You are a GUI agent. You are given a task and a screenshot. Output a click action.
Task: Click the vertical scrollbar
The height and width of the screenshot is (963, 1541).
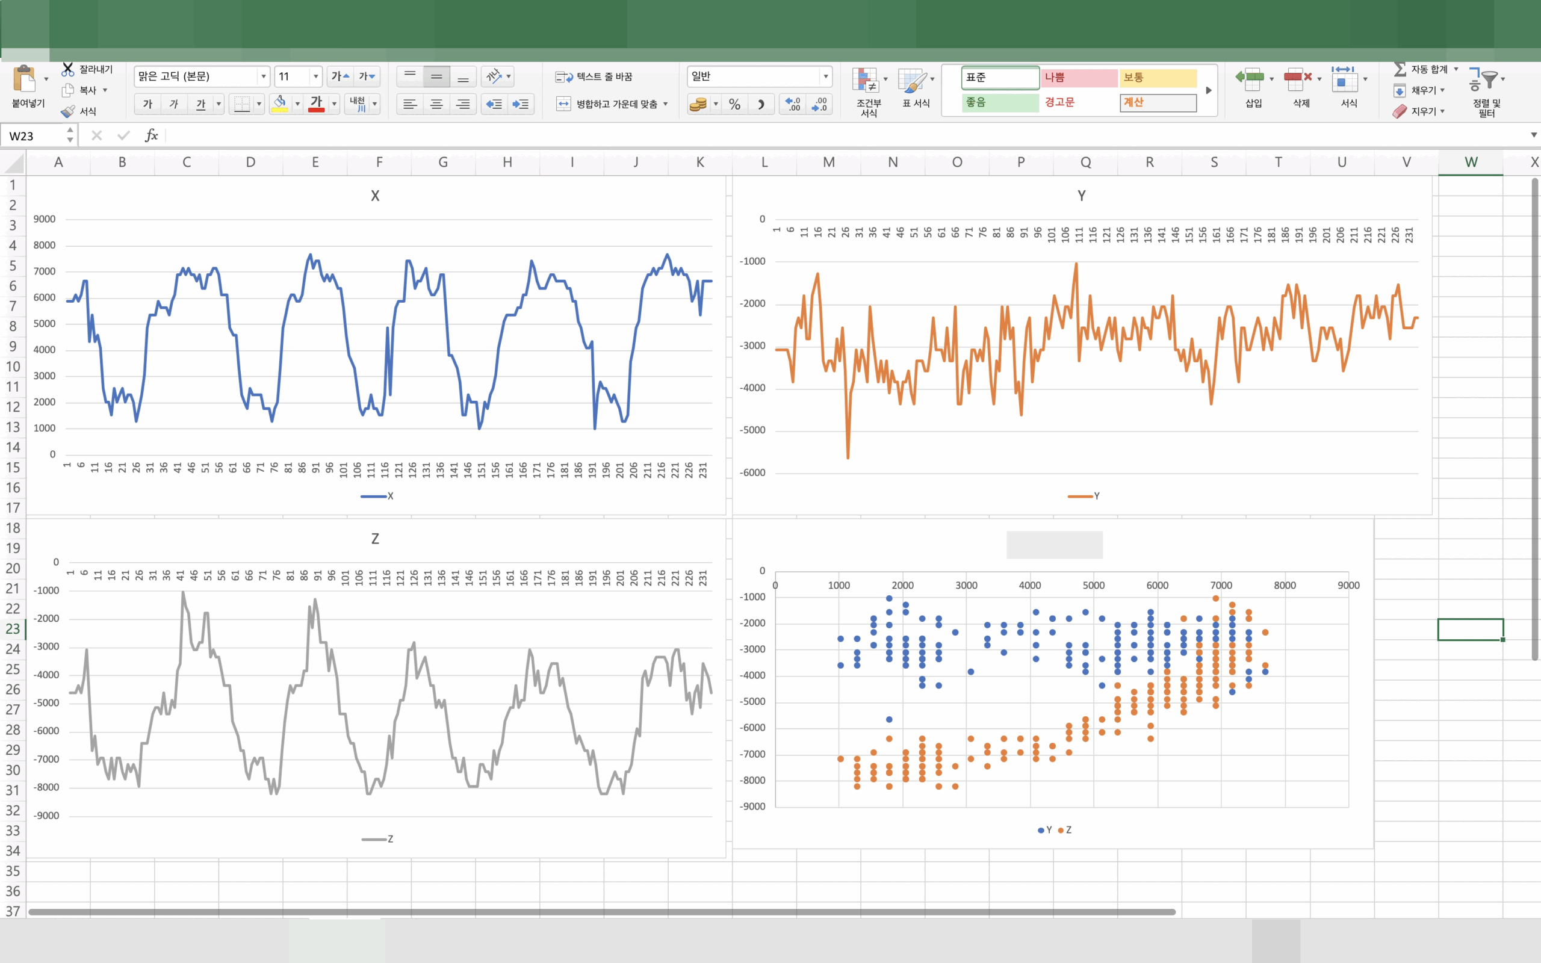click(1534, 419)
